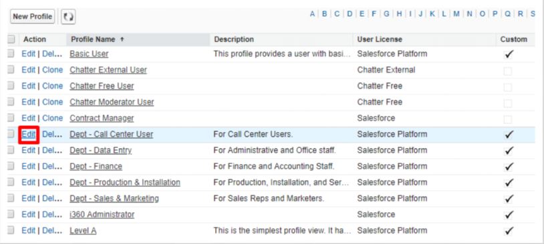Screen dimensions: 544x244
Task: Filter profiles by letter N
Action: (x=469, y=14)
